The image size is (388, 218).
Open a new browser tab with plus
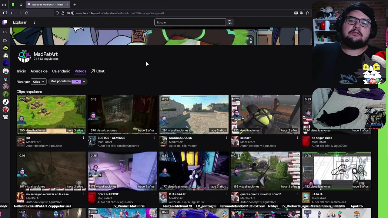75,5
